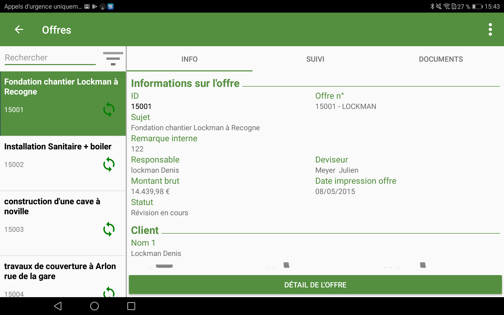
Task: Switch to the DOCUMENTS tab
Action: tap(440, 59)
